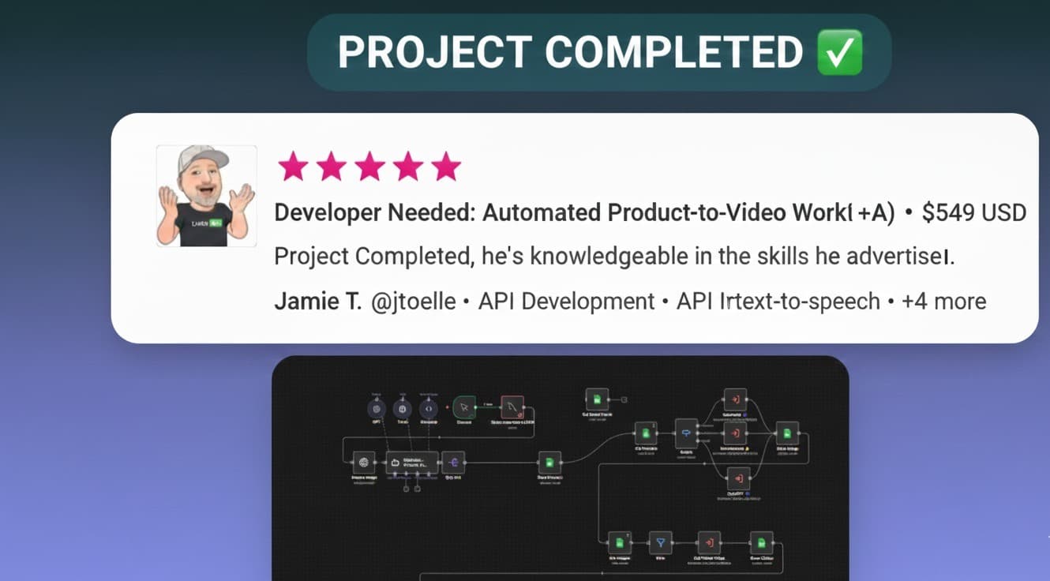This screenshot has height=581, width=1050.
Task: Select the circular OpenAI model sub-node at top left
Action: [x=377, y=409]
